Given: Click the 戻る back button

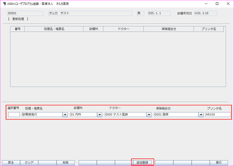Looking at the screenshot, I should 10,162.
